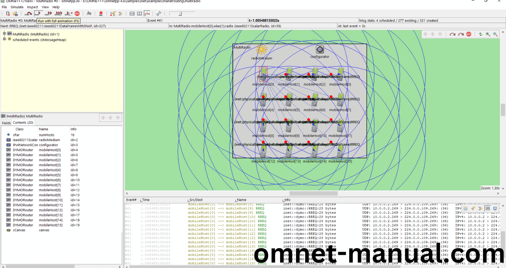Zoom in on the network canvas
Screen dimensions: 506x268
click(x=488, y=34)
